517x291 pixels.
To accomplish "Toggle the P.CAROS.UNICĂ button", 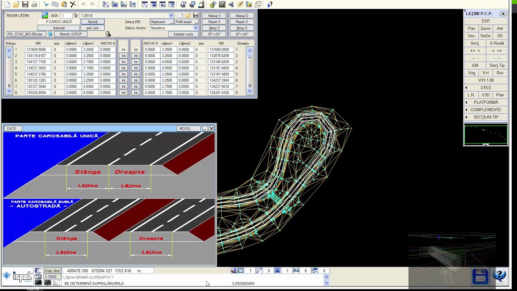I will coord(59,22).
